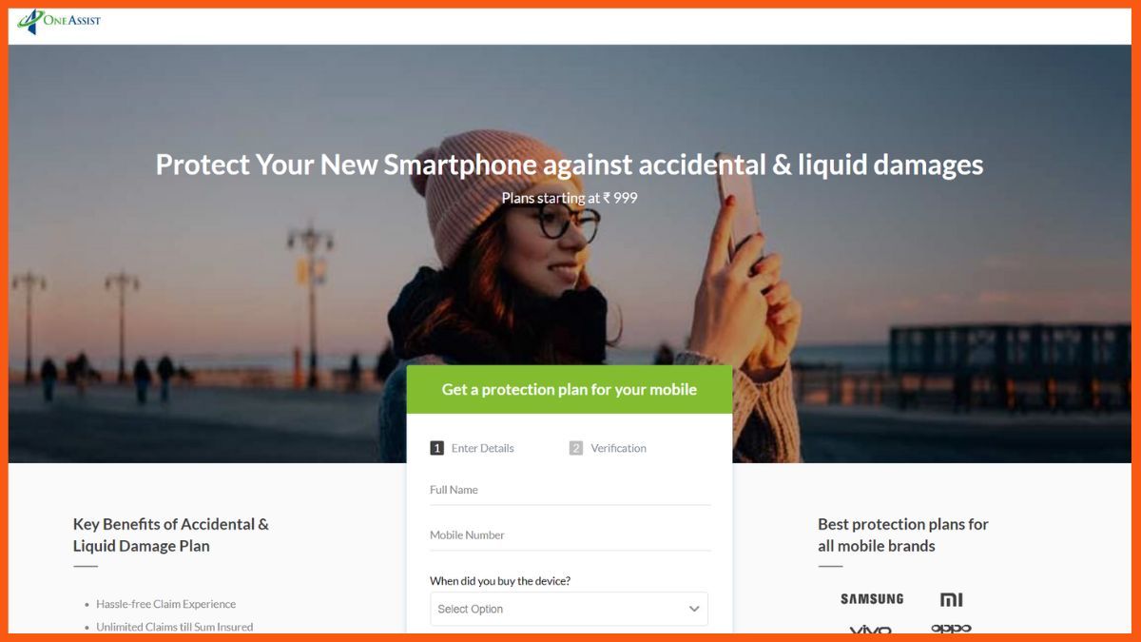Viewport: 1141px width, 642px height.
Task: Click the Hassle-free Claim Experience bullet
Action: (x=166, y=604)
